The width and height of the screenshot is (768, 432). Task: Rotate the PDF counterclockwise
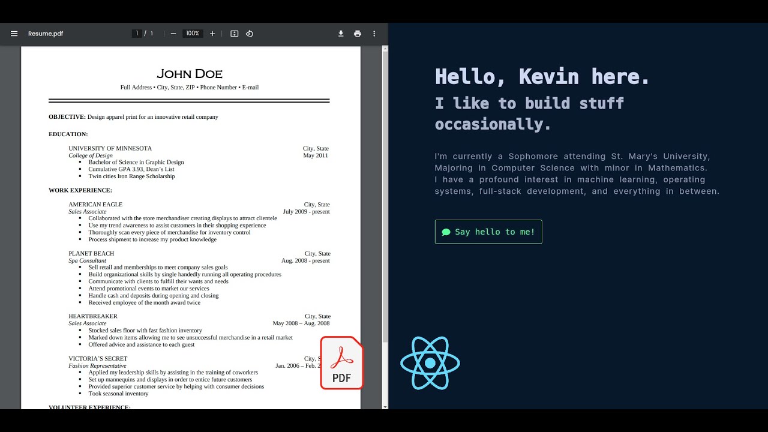(x=250, y=34)
